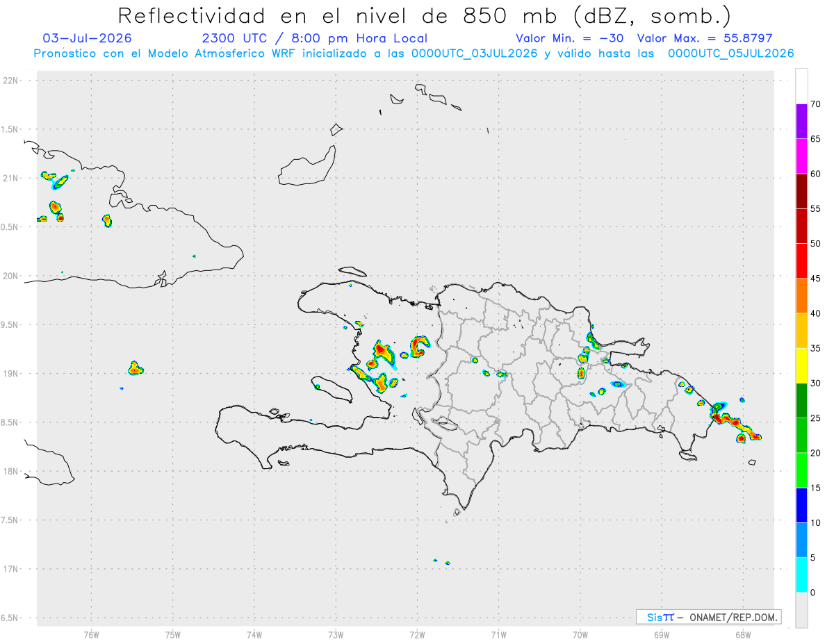This screenshot has width=834, height=644.
Task: Click the '60' colorbar label
Action: pyautogui.click(x=815, y=174)
